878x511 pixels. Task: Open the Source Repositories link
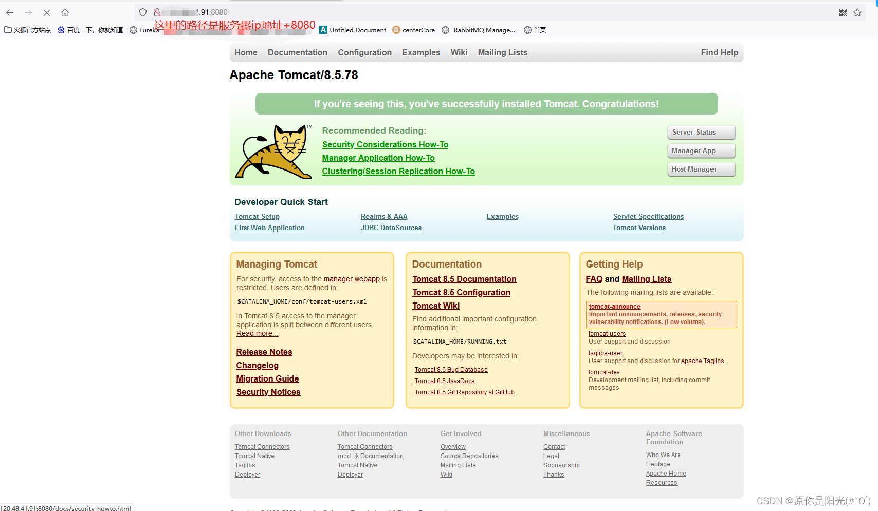(469, 456)
